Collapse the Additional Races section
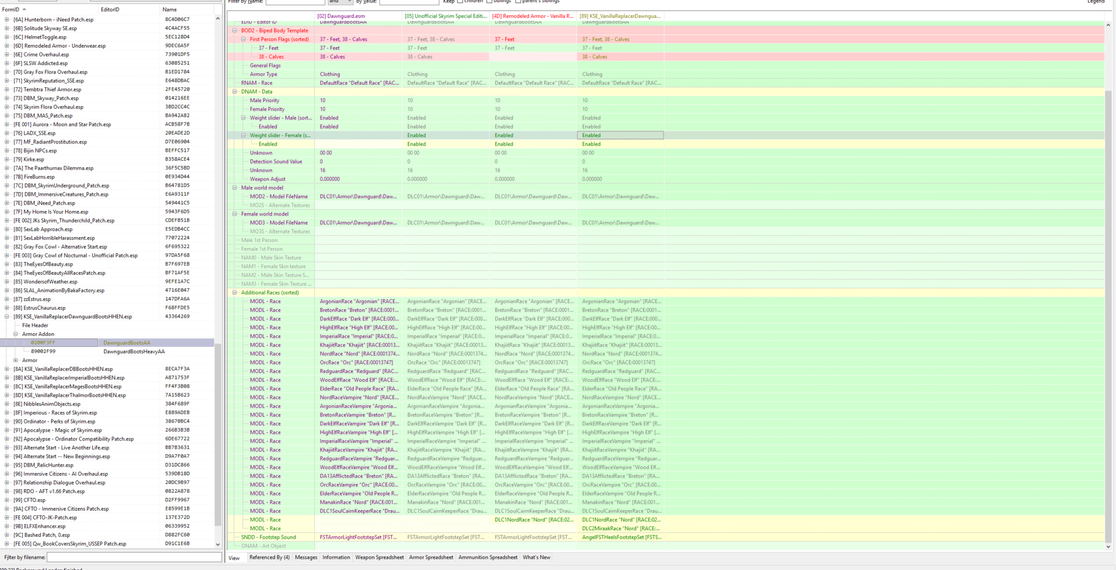 235,292
